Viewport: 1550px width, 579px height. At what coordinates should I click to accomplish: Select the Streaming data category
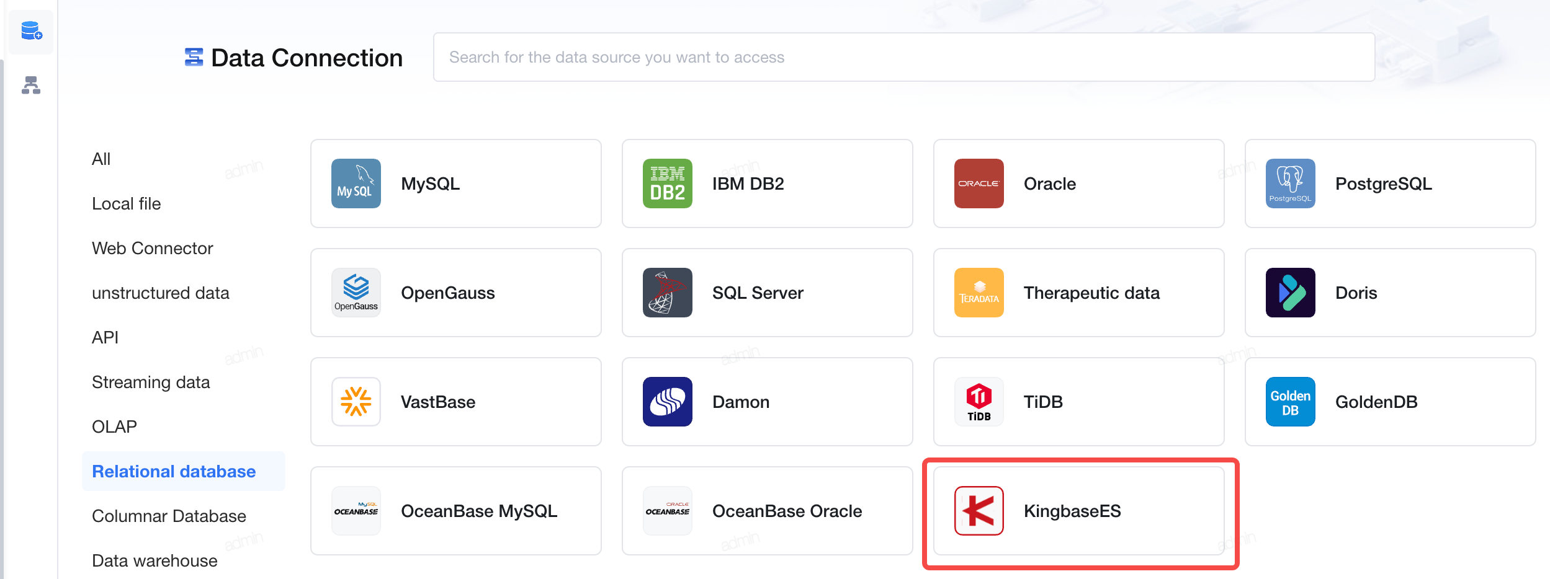pyautogui.click(x=151, y=382)
